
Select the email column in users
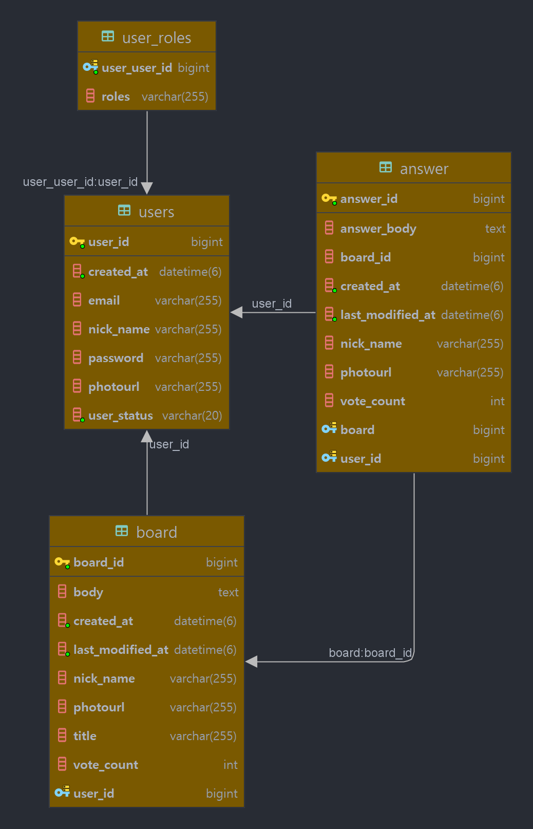104,300
